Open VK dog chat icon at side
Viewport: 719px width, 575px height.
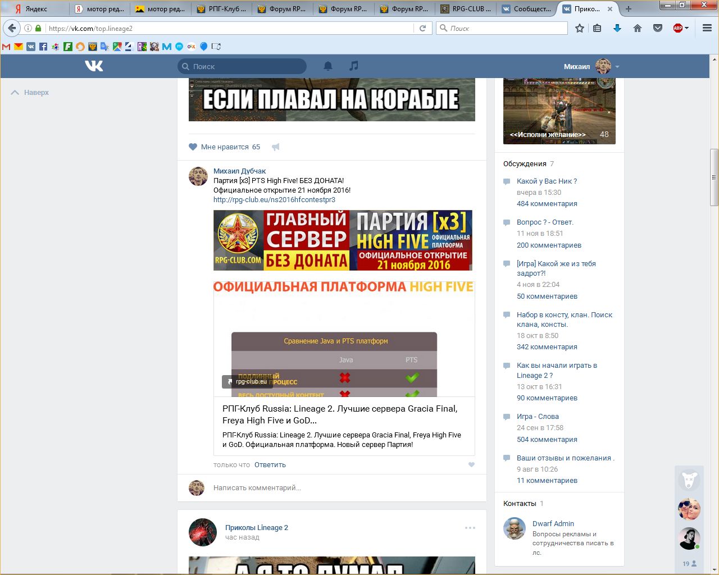(689, 480)
